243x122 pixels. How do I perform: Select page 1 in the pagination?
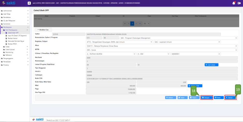132,23
